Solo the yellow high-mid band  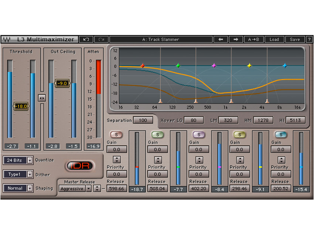pos(240,135)
